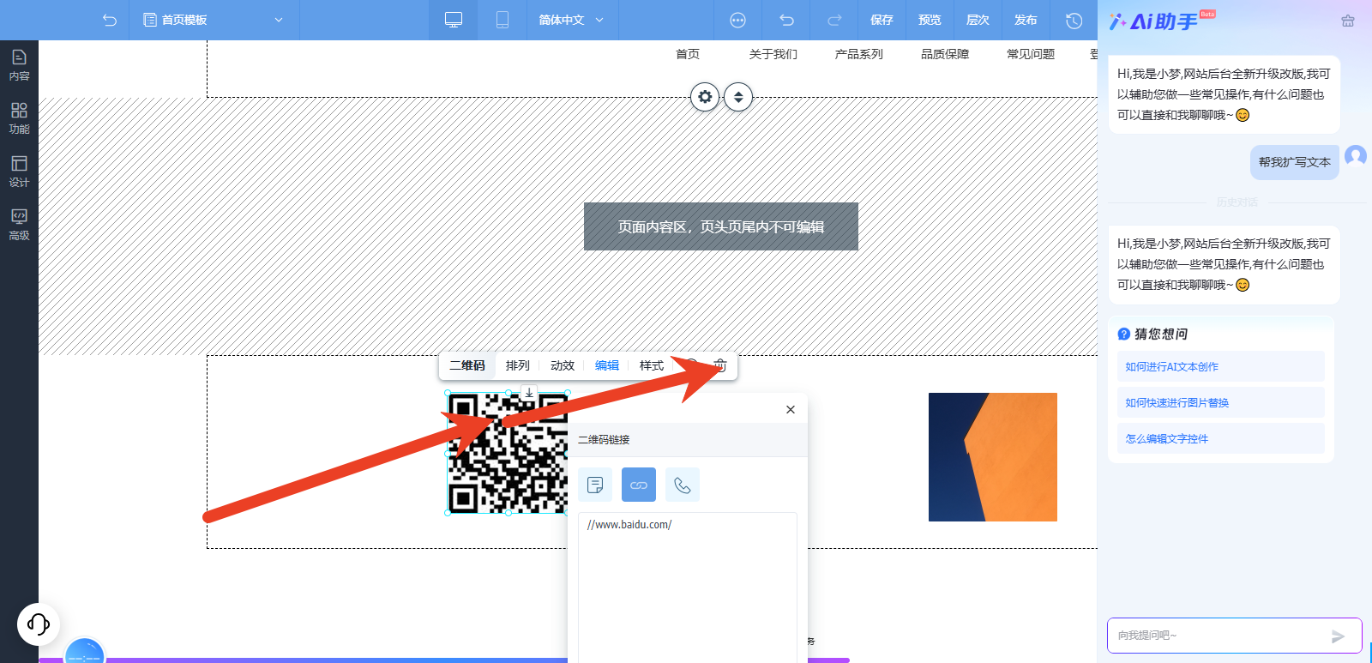Image resolution: width=1372 pixels, height=663 pixels.
Task: Click the customer service headset icon
Action: tap(39, 624)
